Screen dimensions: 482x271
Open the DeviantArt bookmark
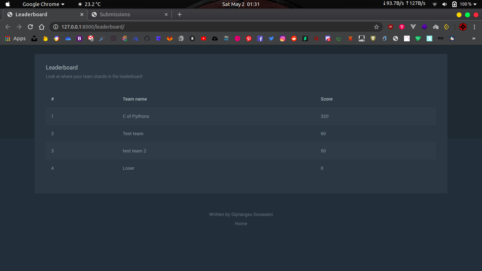click(x=305, y=38)
